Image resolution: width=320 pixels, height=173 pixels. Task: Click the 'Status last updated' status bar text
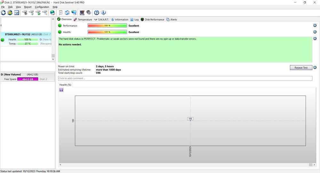(30, 171)
